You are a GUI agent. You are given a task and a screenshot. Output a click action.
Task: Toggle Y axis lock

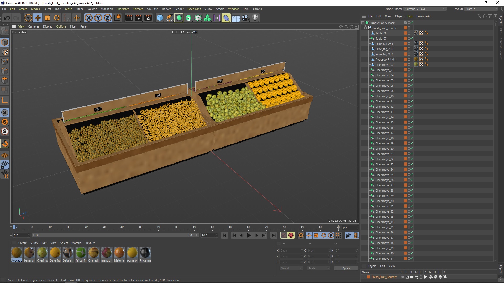coord(98,18)
